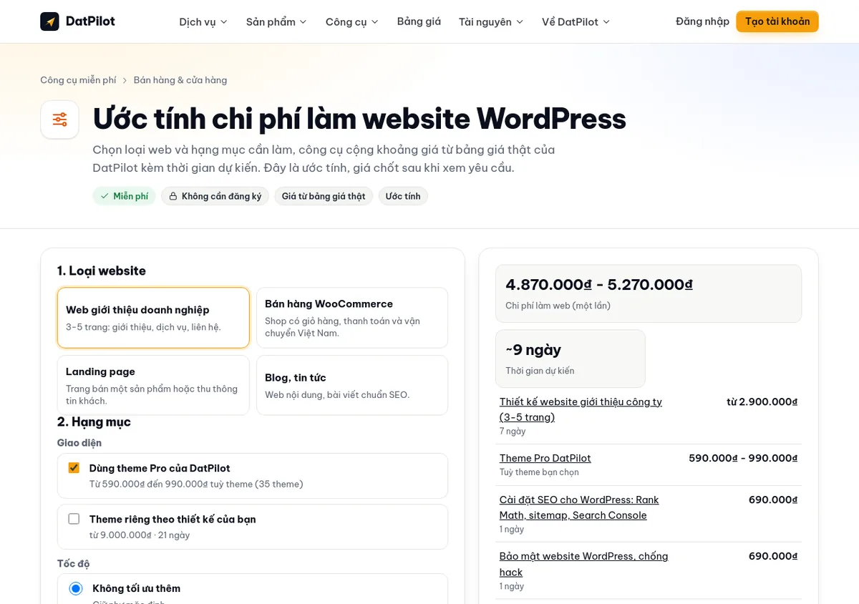Click the sliders icon beside the page title
859x604 pixels.
pyautogui.click(x=59, y=120)
